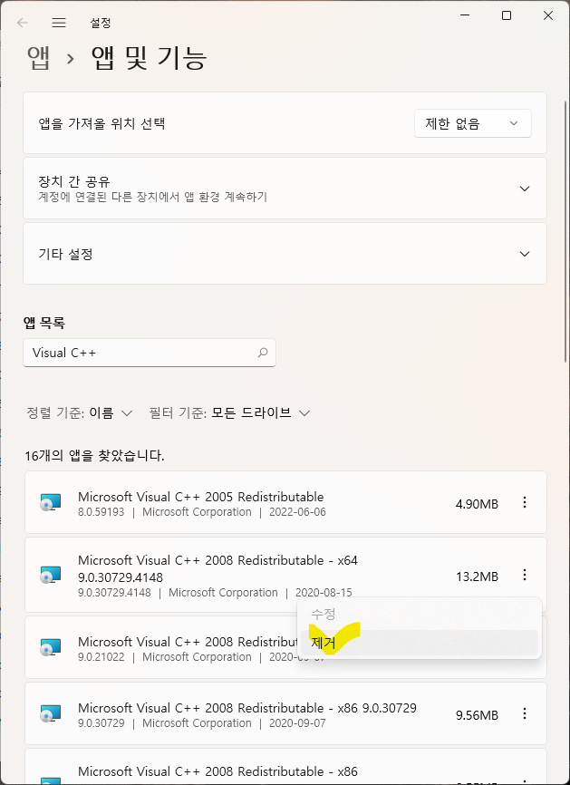The height and width of the screenshot is (785, 570).
Task: Click the Visual C++ 2008 x64 app icon
Action: coord(50,575)
